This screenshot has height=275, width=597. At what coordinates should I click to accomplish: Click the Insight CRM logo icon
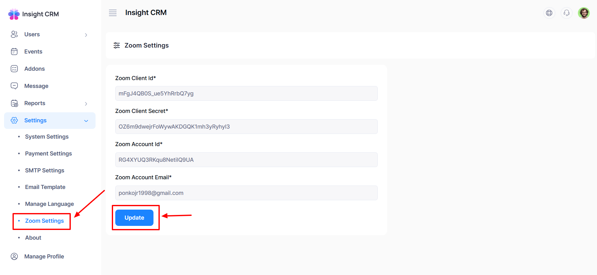click(14, 14)
